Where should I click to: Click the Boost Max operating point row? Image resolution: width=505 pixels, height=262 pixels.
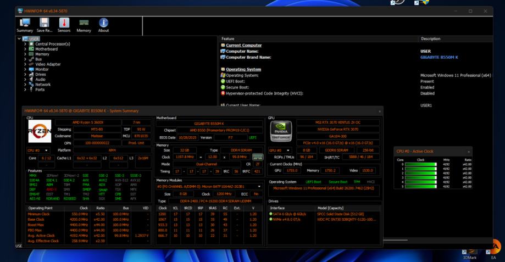(88, 225)
